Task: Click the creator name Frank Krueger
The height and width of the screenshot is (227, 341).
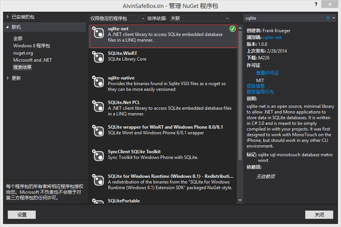Action: pos(276,31)
